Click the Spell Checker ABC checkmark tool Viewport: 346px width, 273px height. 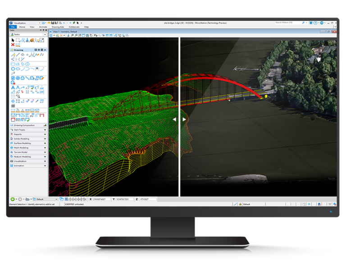click(32, 87)
